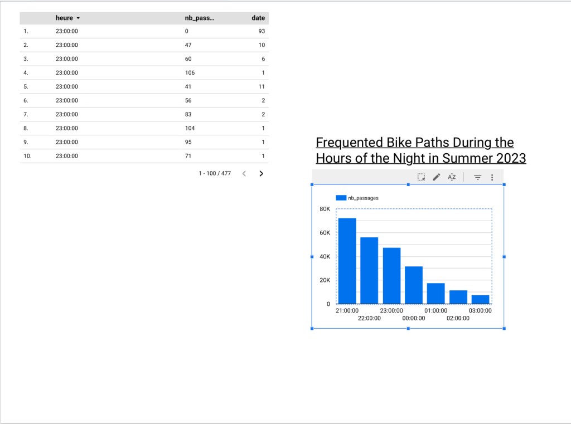Viewport: 571px width, 424px height.
Task: Click the tallest bar for 21:00:00
Action: click(x=347, y=261)
